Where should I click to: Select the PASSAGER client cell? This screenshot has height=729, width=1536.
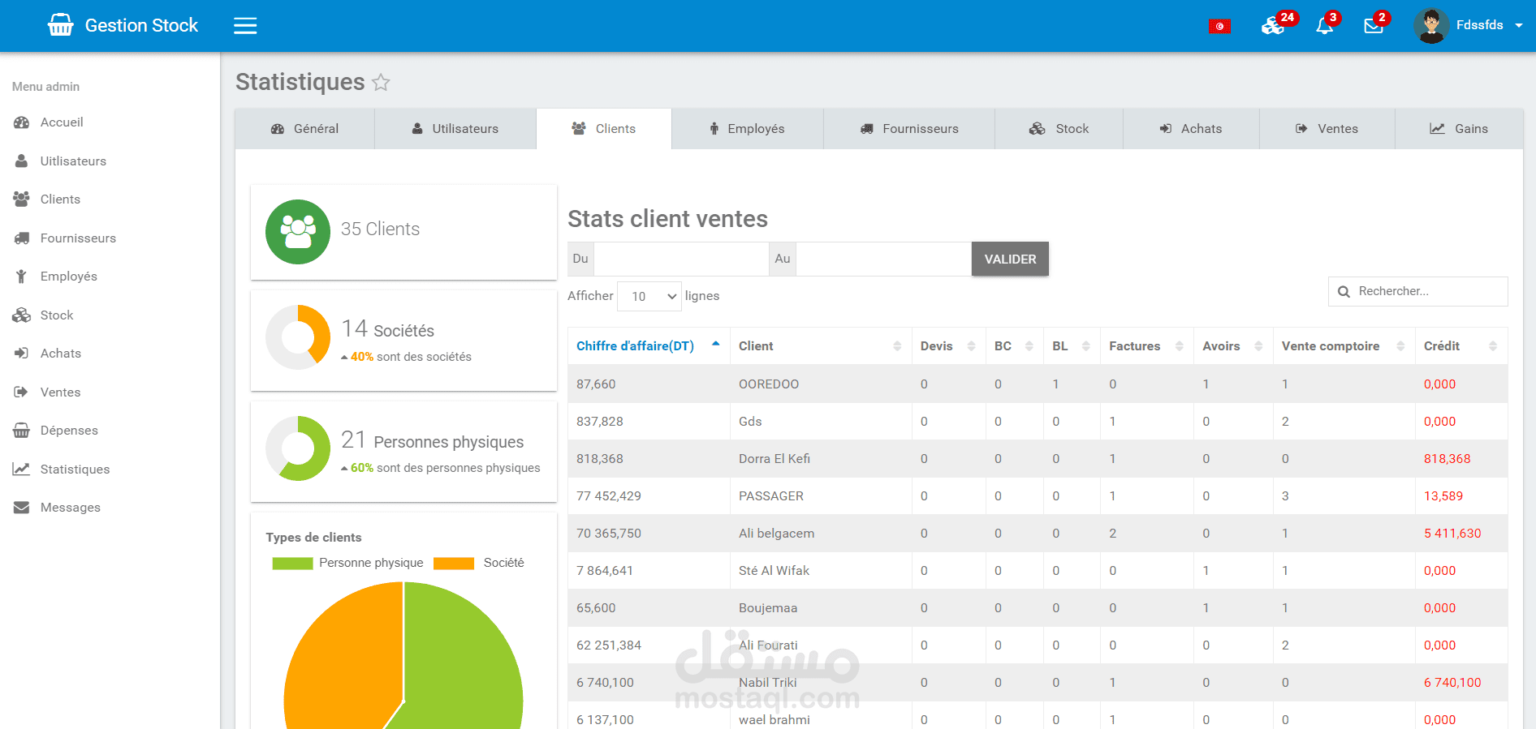coord(821,496)
